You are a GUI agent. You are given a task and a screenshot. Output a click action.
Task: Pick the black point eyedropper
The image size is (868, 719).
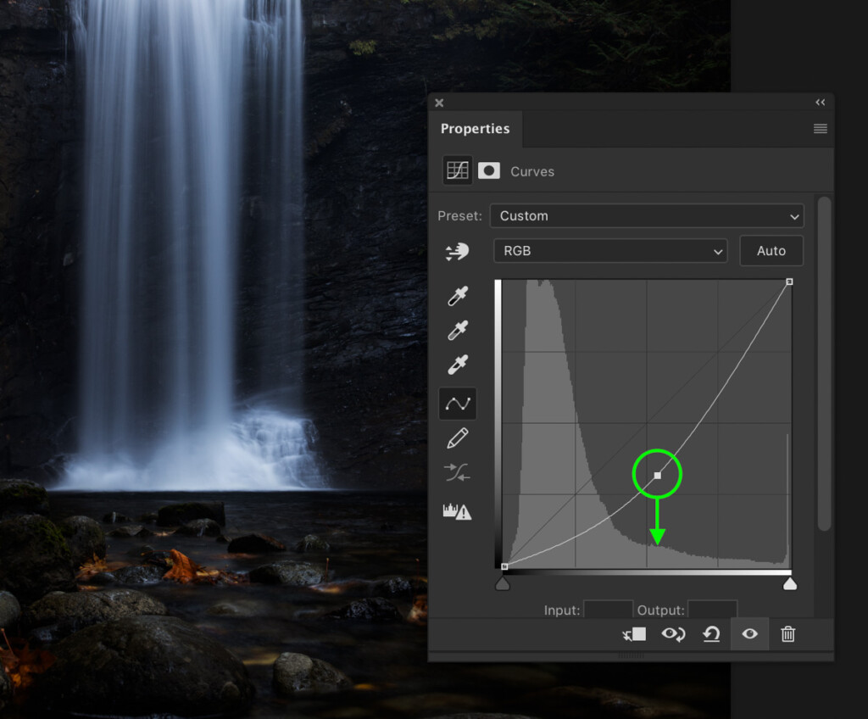pos(458,297)
